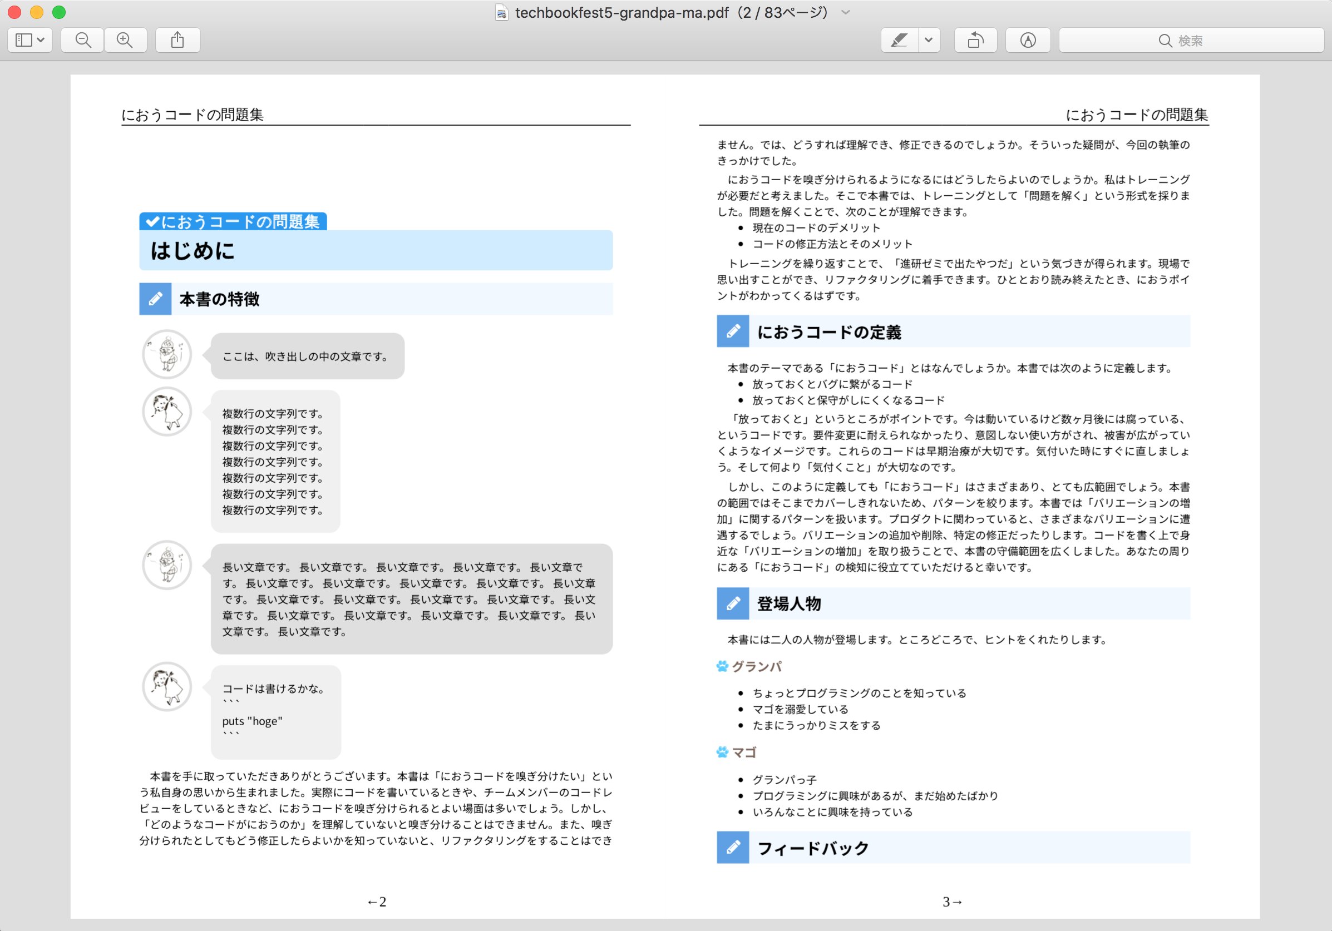Viewport: 1332px width, 931px height.
Task: Click the right page number 3→
Action: point(953,902)
